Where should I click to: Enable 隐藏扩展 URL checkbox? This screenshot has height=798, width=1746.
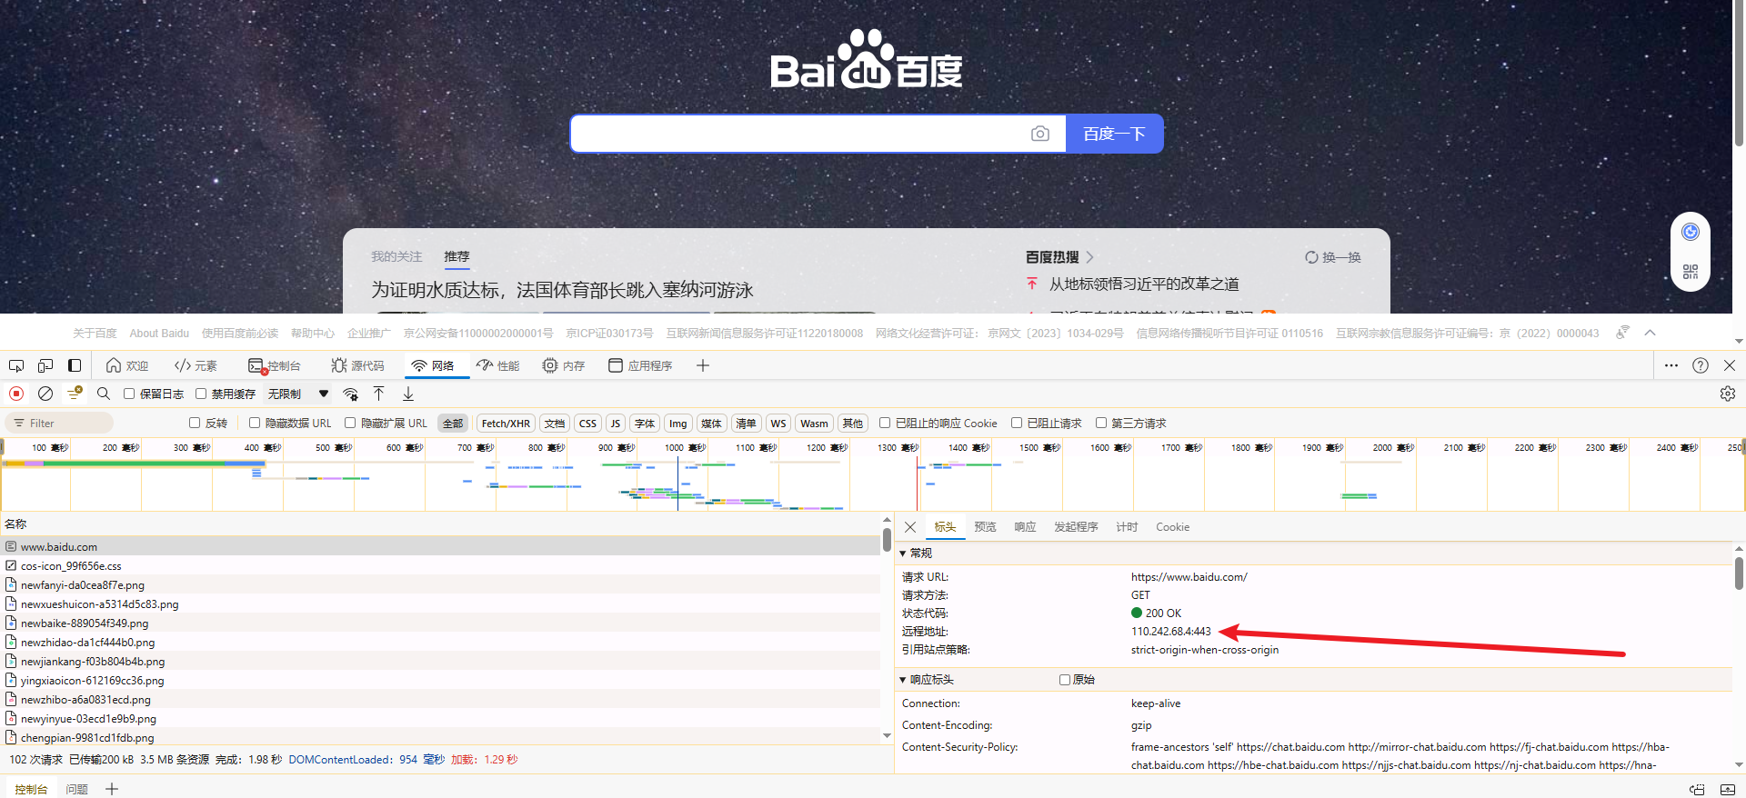pyautogui.click(x=350, y=423)
